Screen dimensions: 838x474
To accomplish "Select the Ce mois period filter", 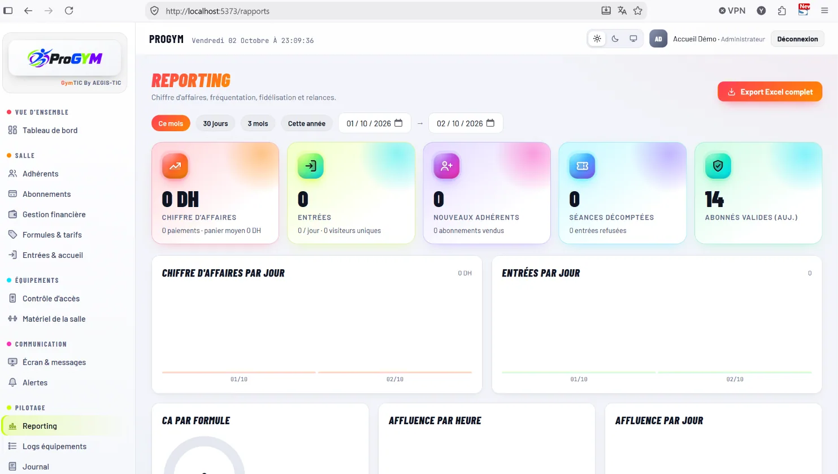I will [x=171, y=123].
